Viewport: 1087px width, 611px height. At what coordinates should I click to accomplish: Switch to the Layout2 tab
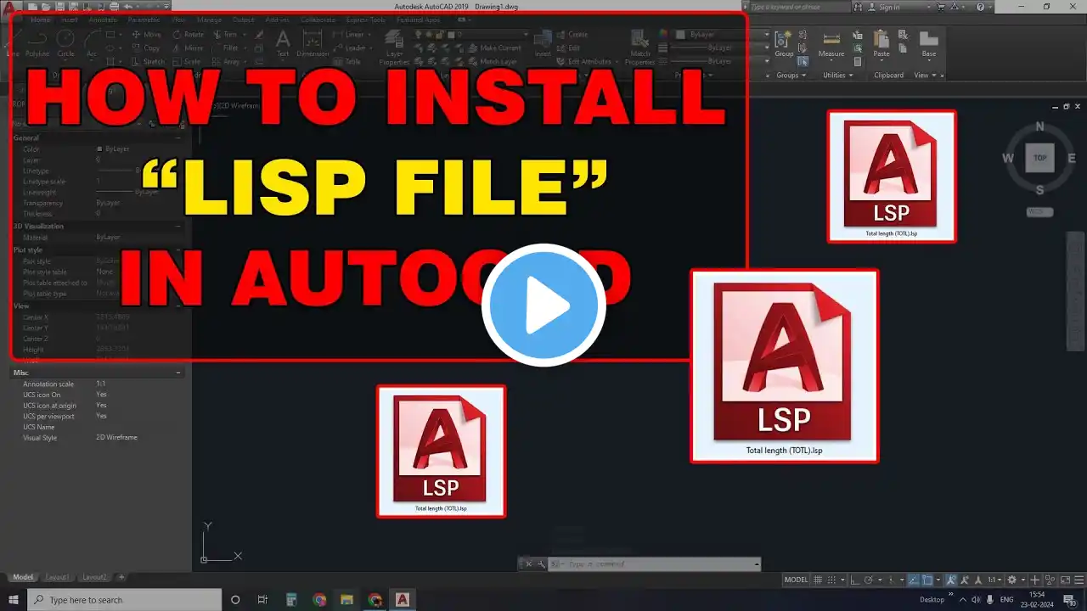[x=94, y=577]
